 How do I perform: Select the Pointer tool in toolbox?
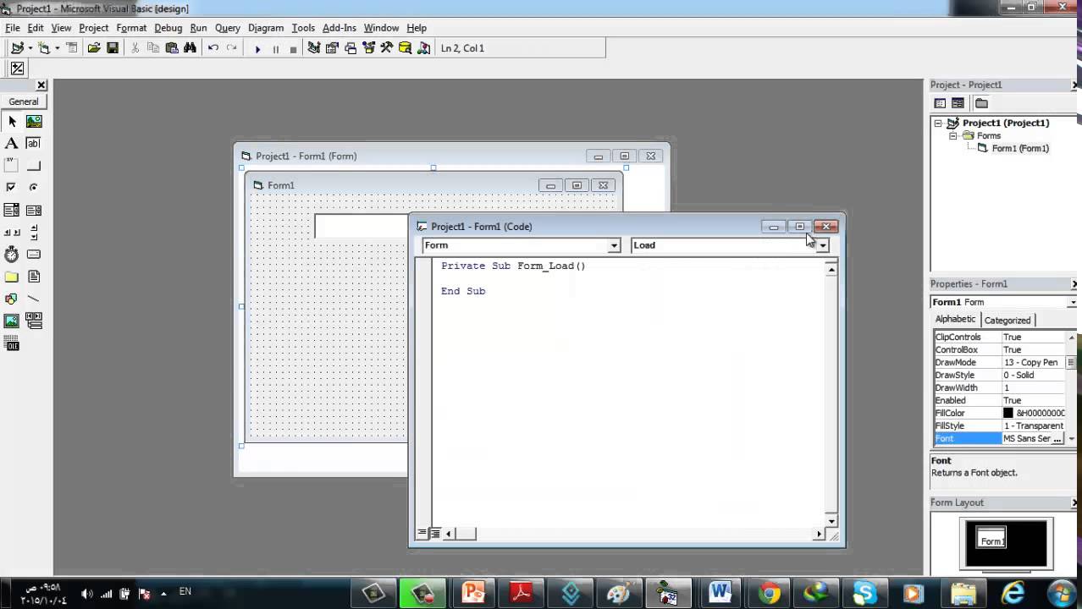(x=12, y=121)
